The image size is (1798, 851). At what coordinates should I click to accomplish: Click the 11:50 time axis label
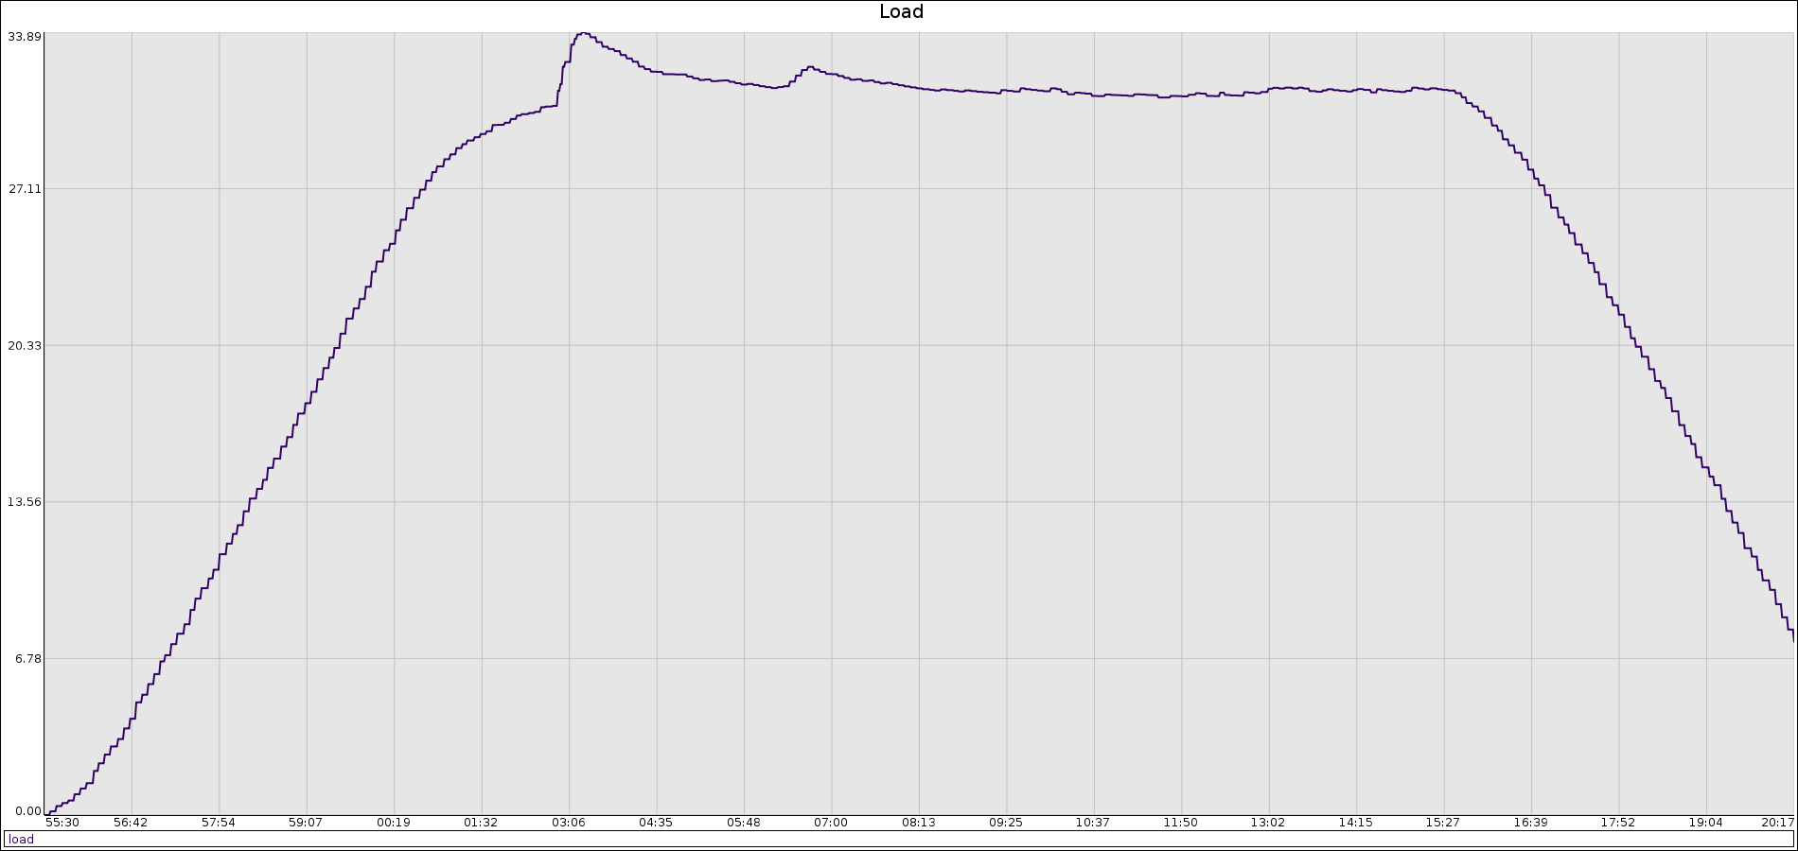coord(1181,823)
